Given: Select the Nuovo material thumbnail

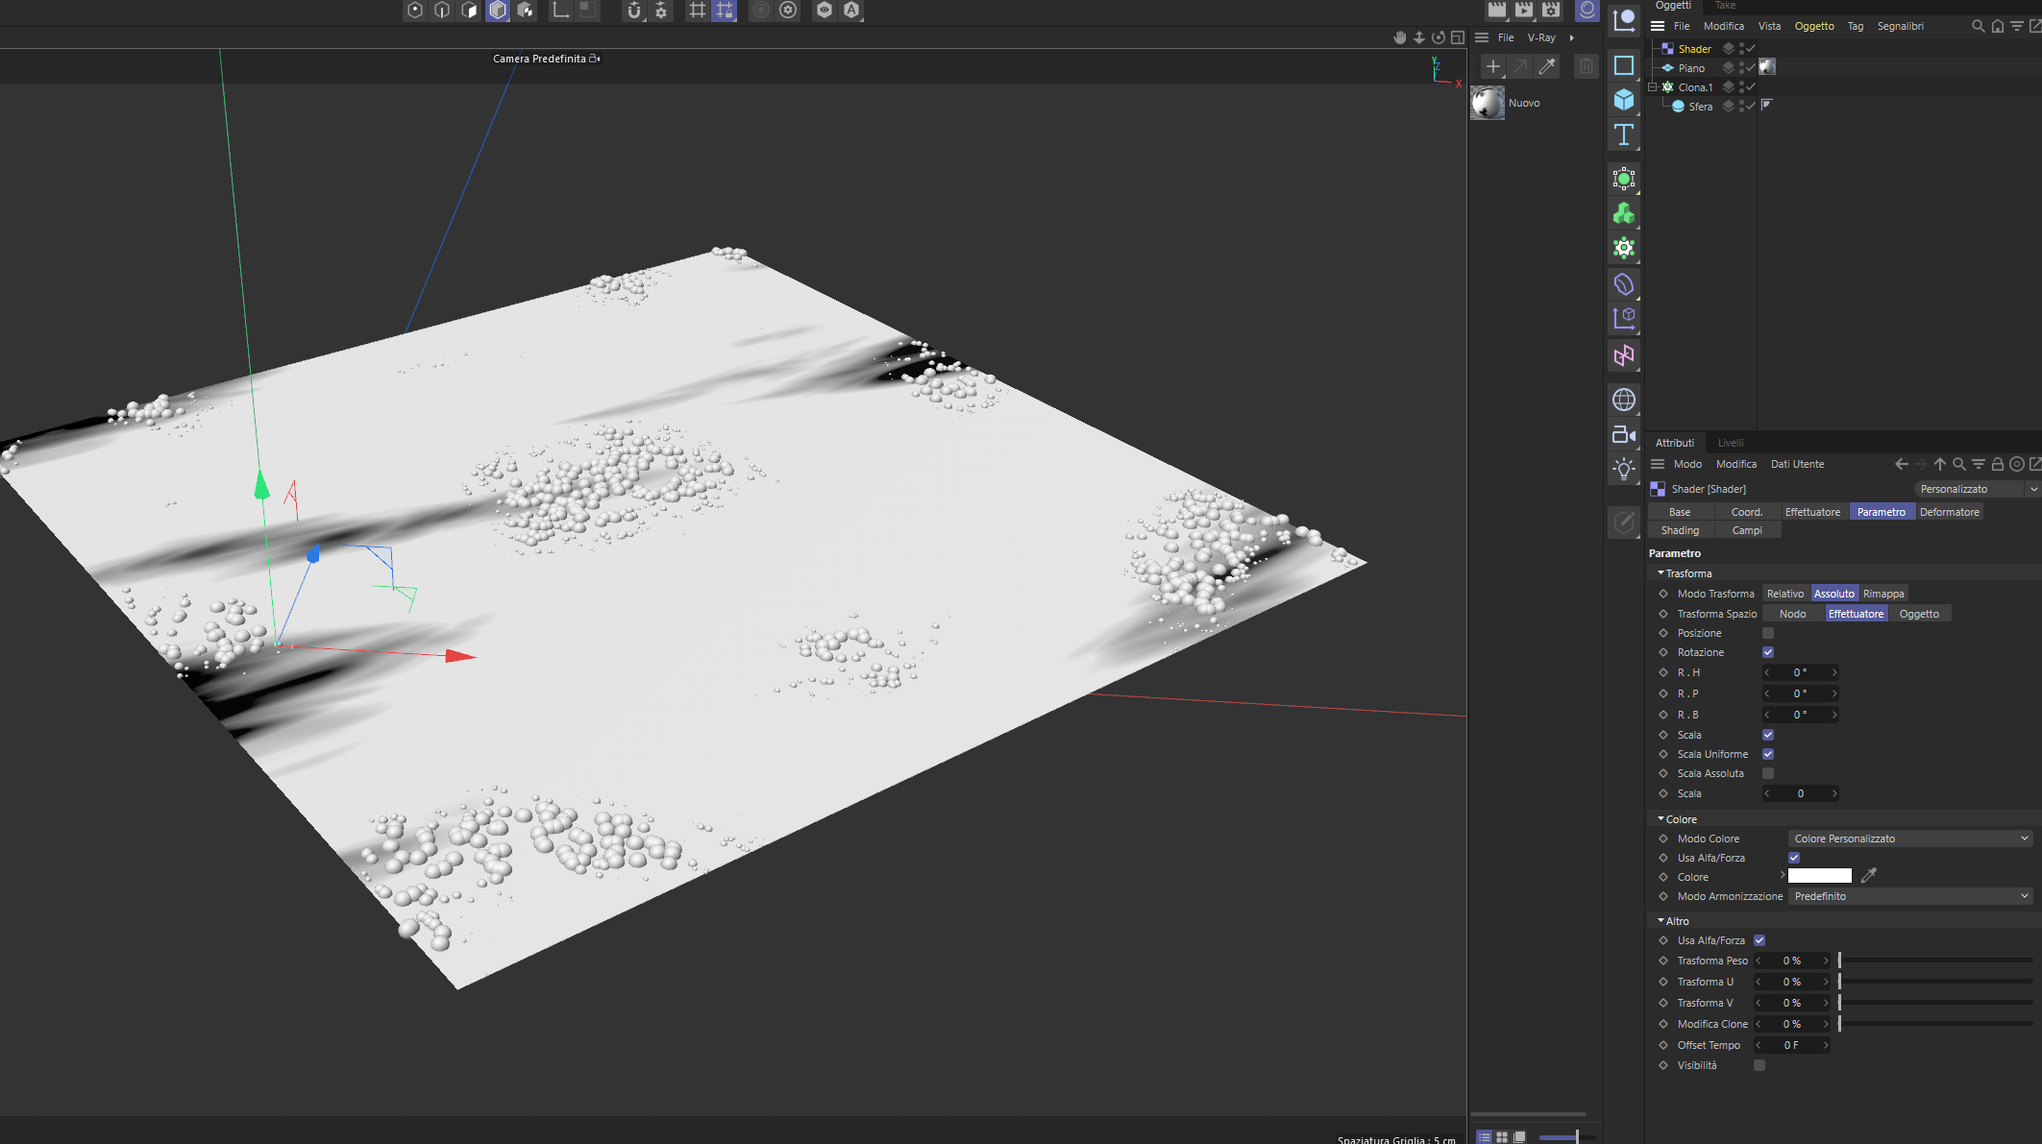Looking at the screenshot, I should 1488,103.
